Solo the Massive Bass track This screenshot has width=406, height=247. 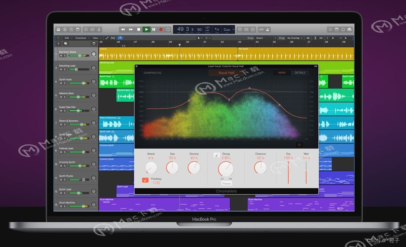coord(65,97)
